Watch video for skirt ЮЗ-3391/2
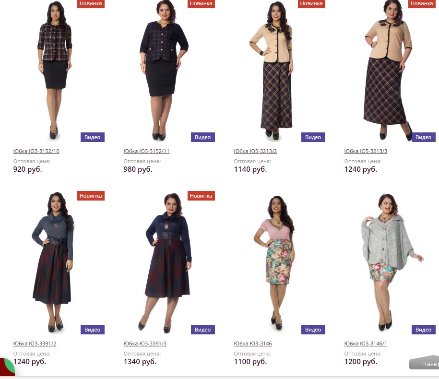 [x=93, y=330]
